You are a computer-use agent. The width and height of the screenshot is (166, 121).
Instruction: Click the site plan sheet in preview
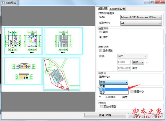point(62,74)
